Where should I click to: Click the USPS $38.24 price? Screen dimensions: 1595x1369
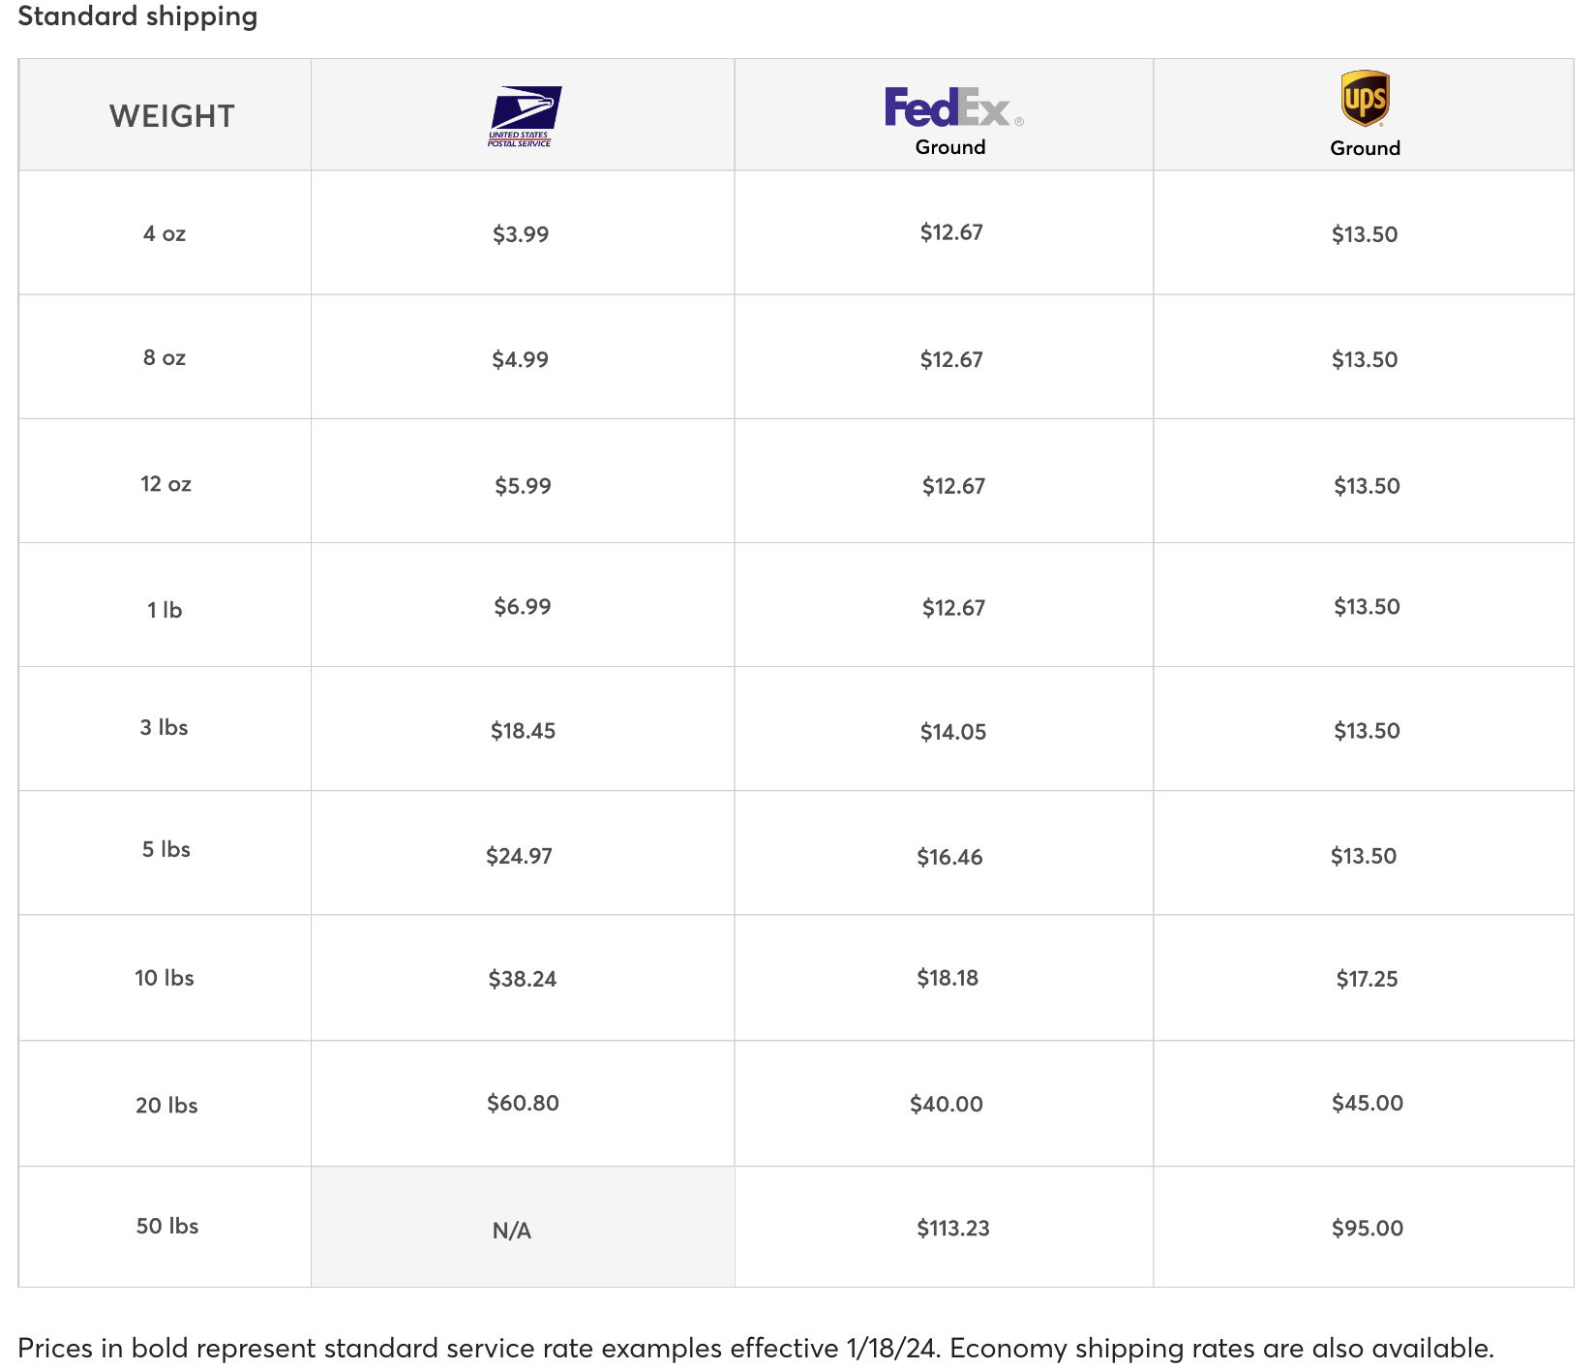tap(523, 979)
